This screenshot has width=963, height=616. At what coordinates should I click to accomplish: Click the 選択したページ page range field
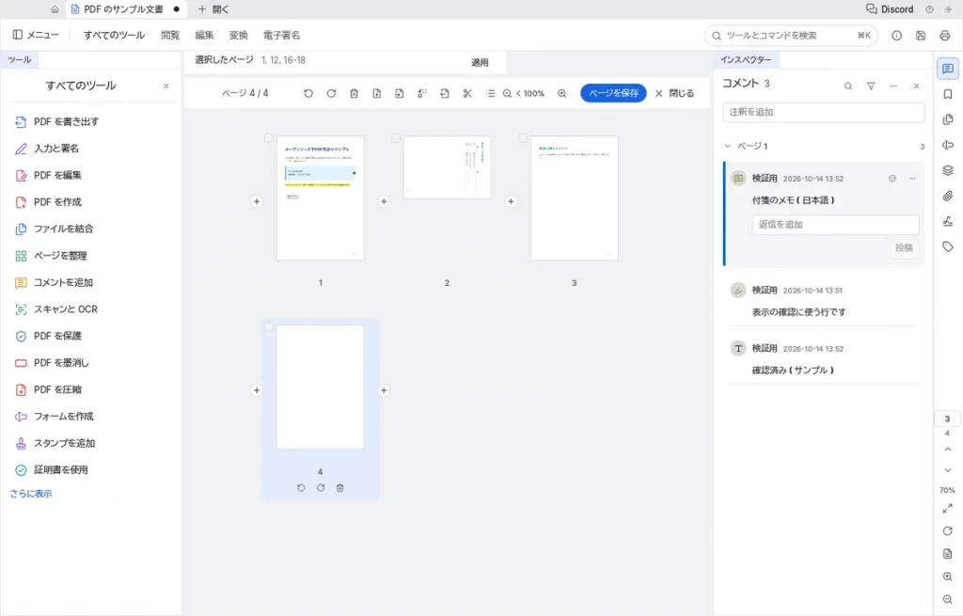pos(360,60)
